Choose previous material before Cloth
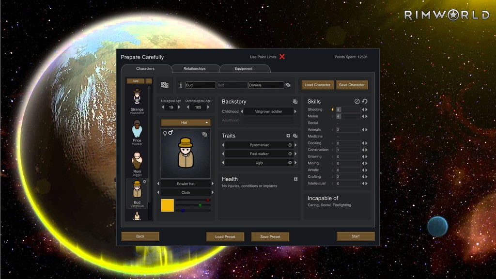Screen dimensions: 496x279 158,192
